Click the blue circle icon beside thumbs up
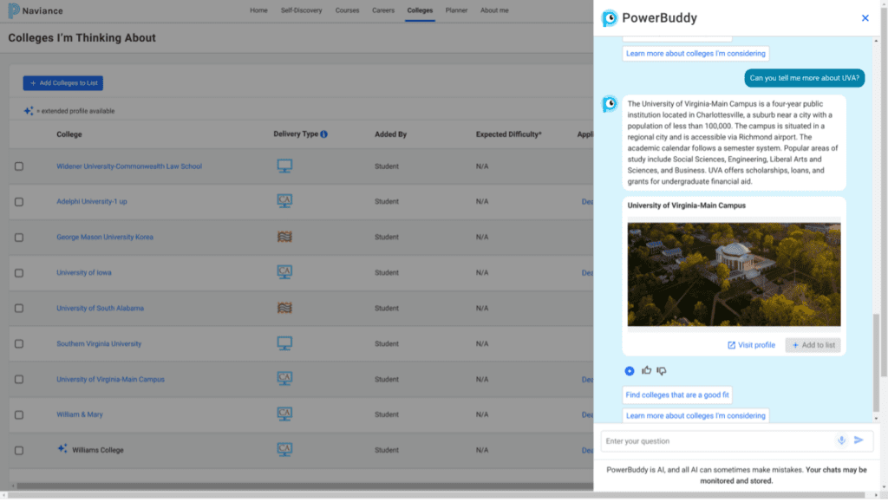This screenshot has height=502, width=888. (630, 371)
